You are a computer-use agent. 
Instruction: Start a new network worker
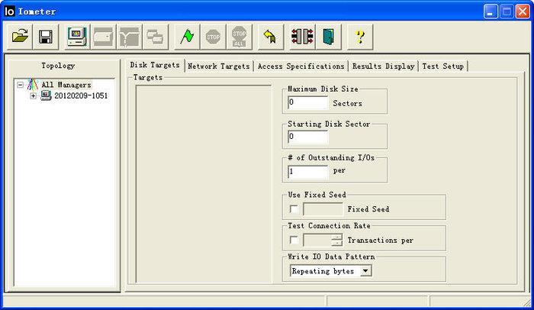pyautogui.click(x=130, y=37)
